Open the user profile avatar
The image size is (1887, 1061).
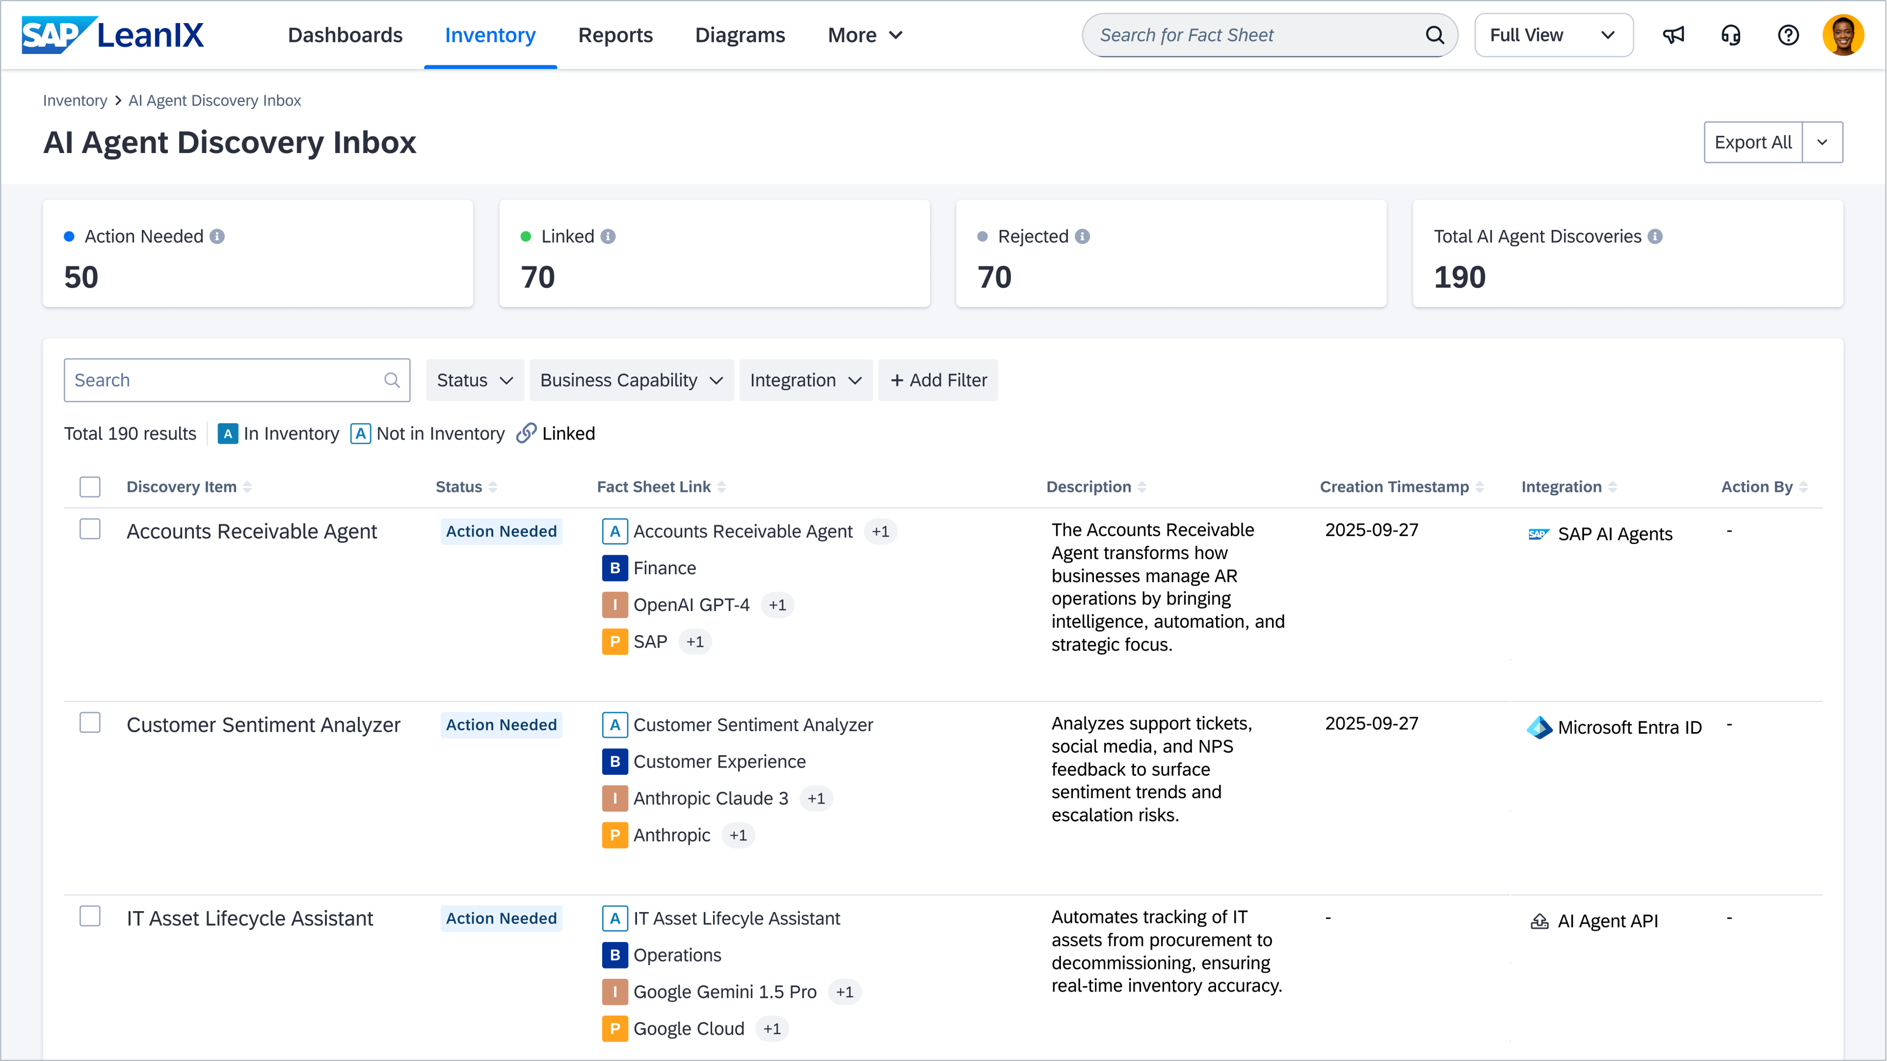tap(1843, 35)
